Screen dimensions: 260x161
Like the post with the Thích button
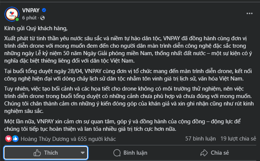tap(46, 153)
